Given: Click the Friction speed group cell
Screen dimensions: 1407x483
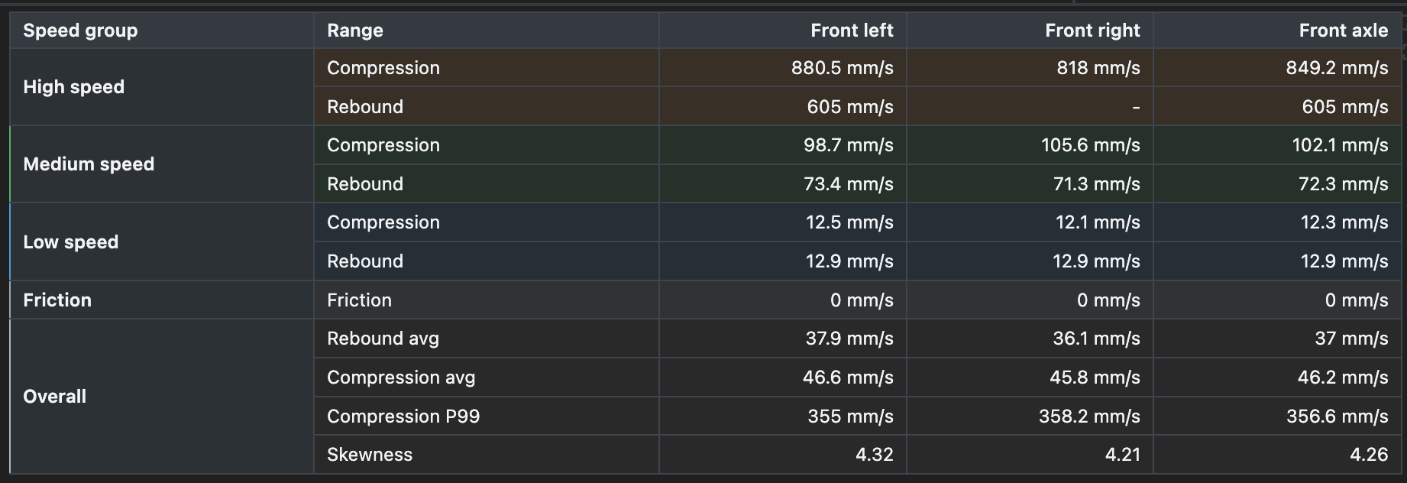Looking at the screenshot, I should pos(162,300).
